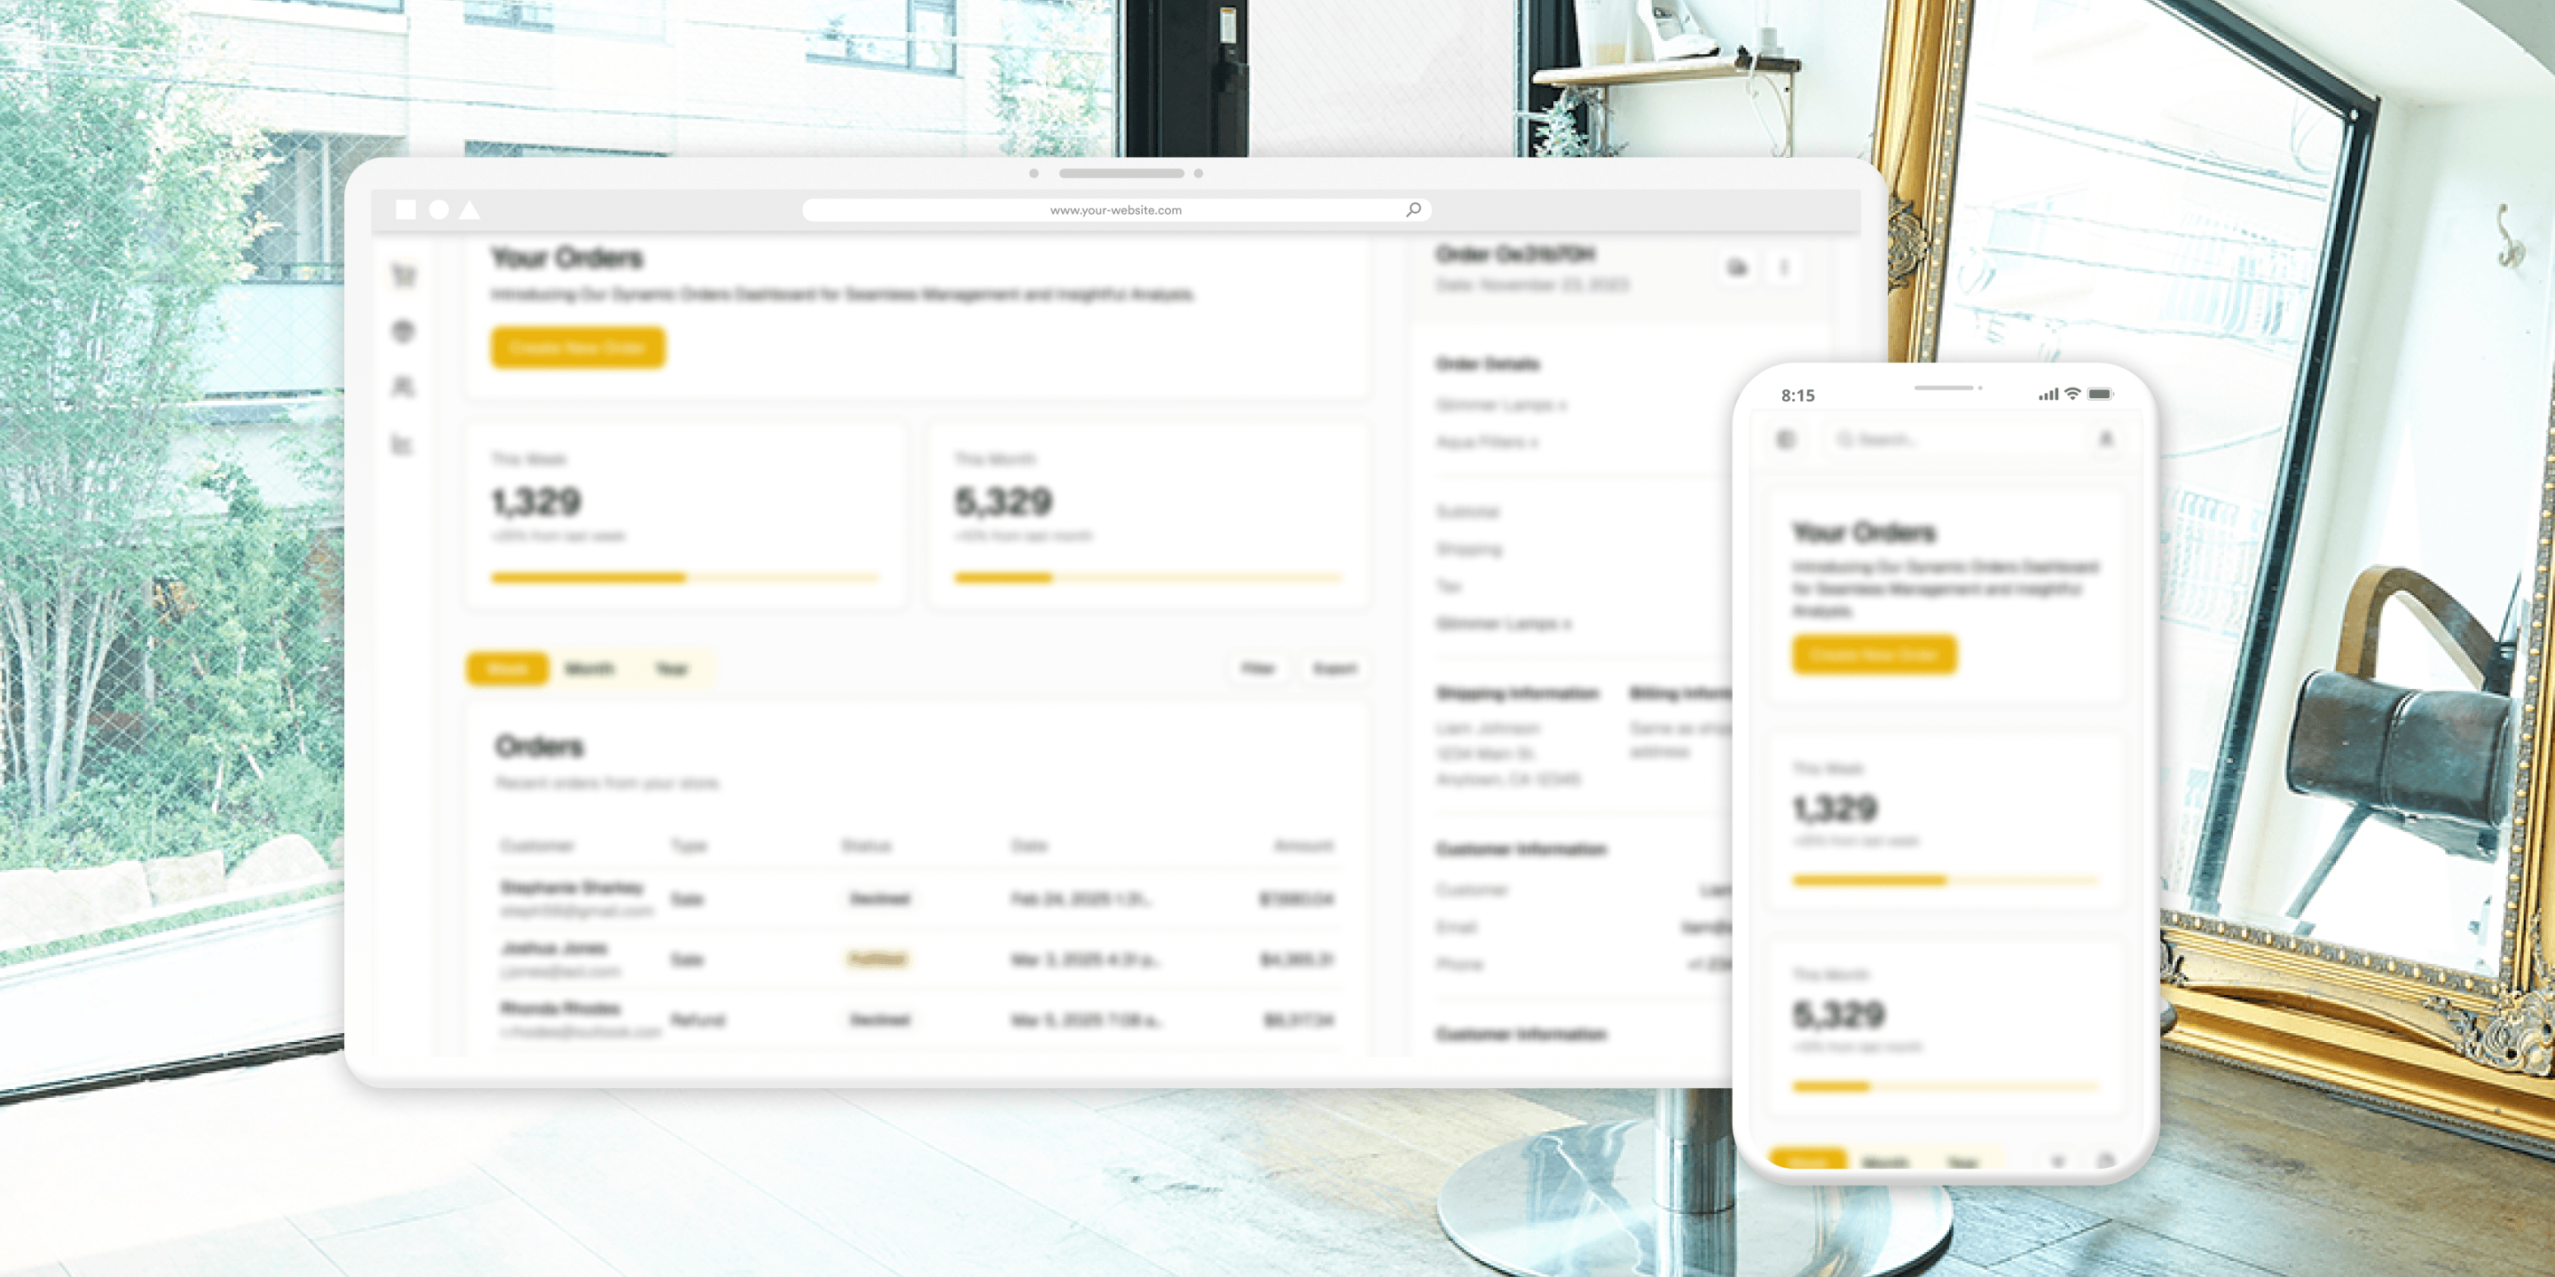Click the search magnifier in browser address bar

coord(1413,209)
